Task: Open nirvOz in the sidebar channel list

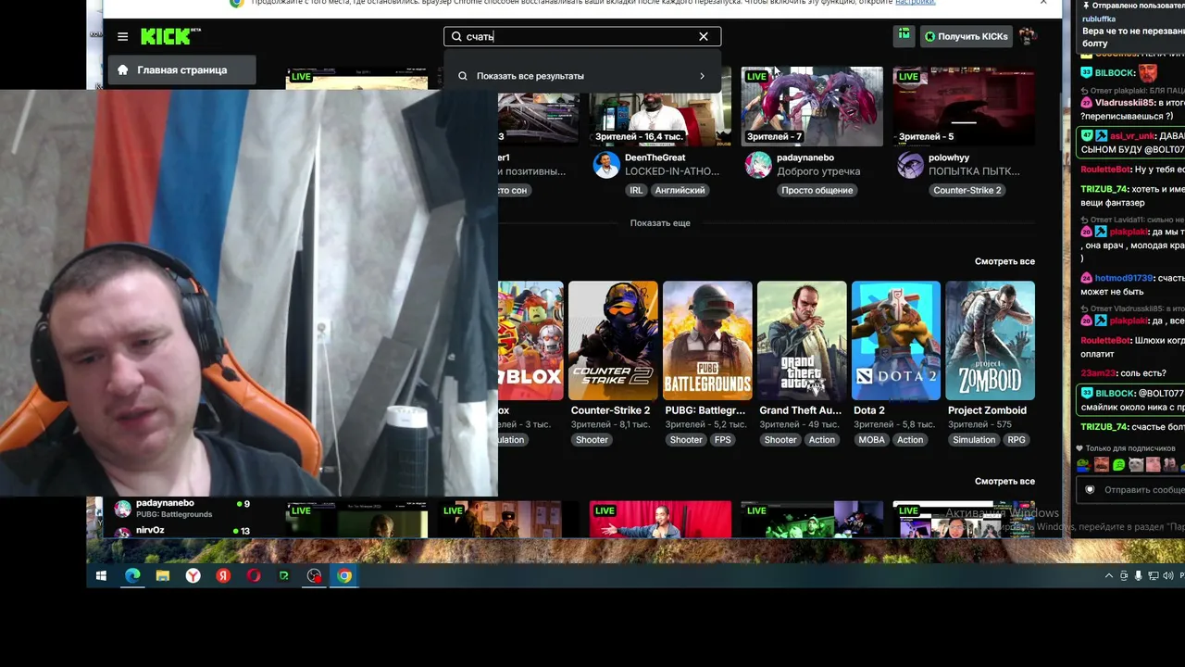Action: click(181, 531)
